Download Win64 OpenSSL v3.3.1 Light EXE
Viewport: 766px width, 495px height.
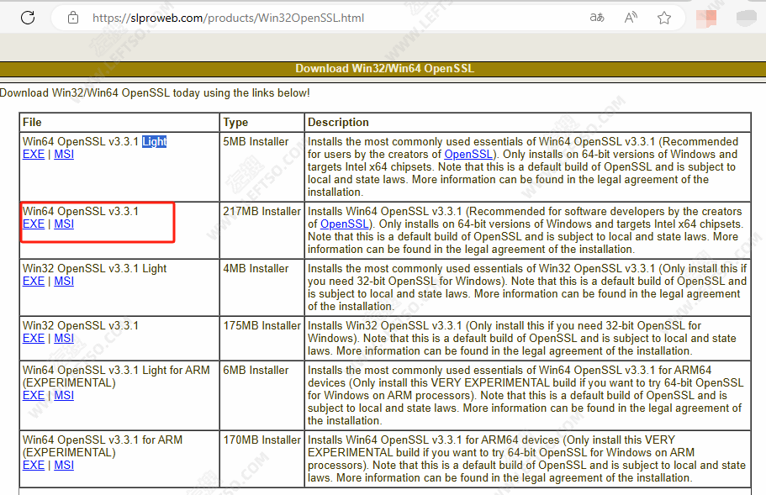(34, 155)
